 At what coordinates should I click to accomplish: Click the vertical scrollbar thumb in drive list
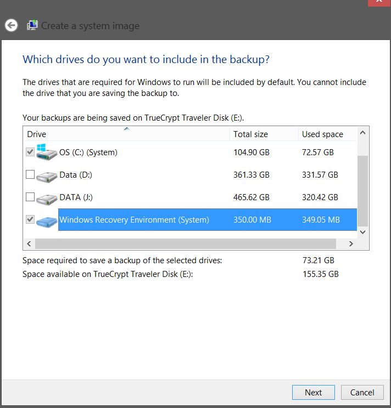[x=362, y=191]
